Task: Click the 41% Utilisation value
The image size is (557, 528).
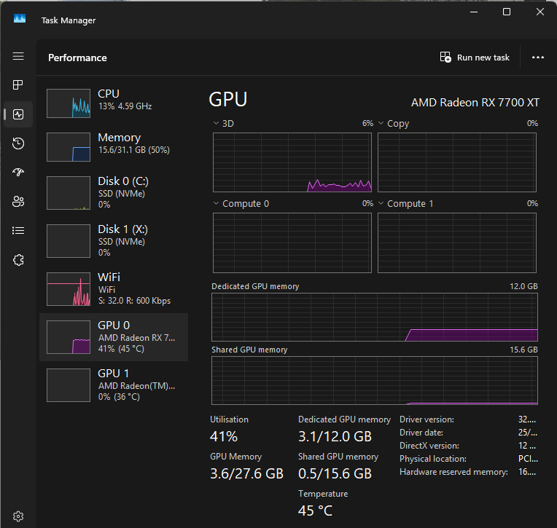Action: click(223, 436)
